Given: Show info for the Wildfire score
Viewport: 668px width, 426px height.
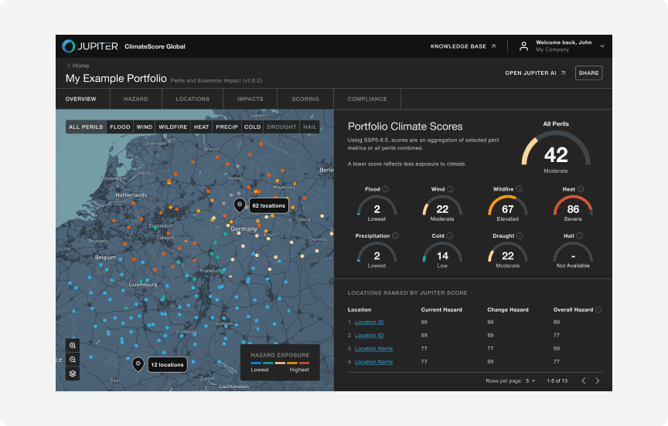Looking at the screenshot, I should [x=519, y=189].
